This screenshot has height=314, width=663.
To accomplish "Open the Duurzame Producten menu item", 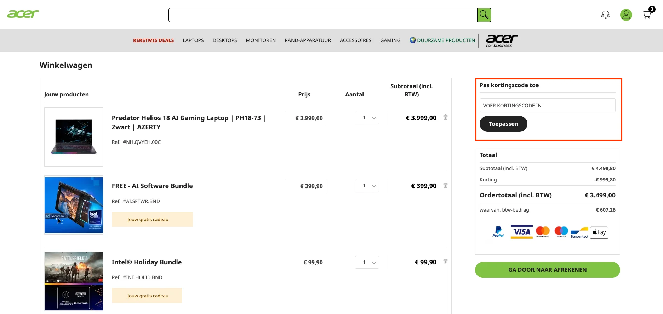I will [446, 40].
